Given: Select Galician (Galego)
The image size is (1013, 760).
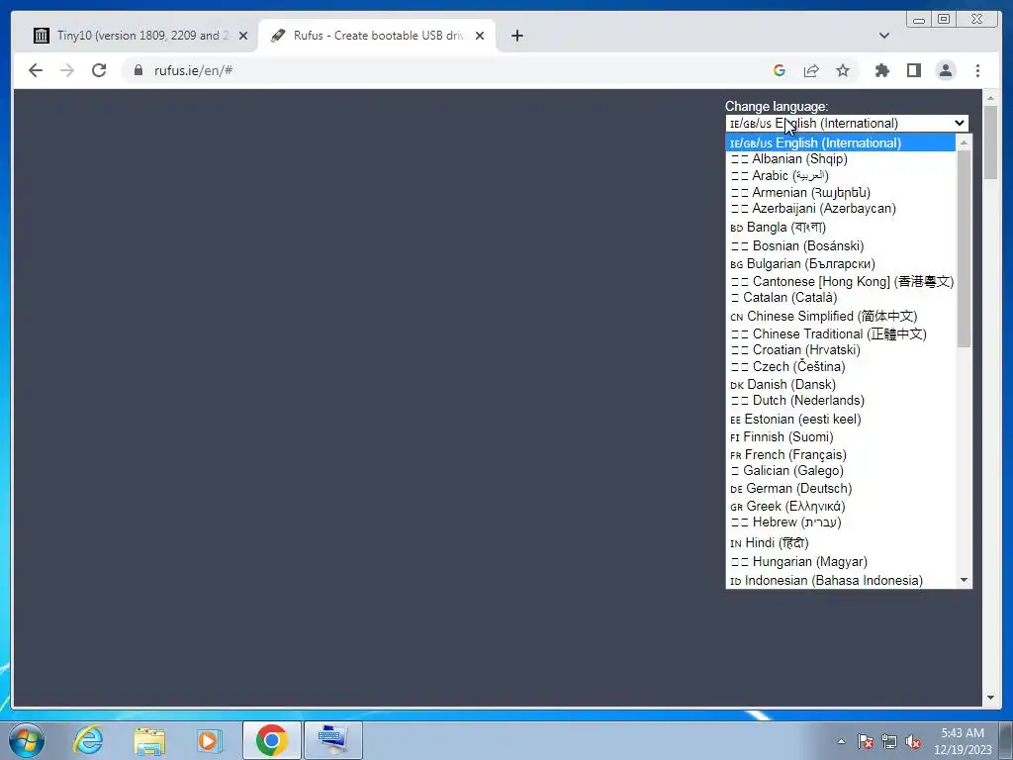Looking at the screenshot, I should [840, 470].
